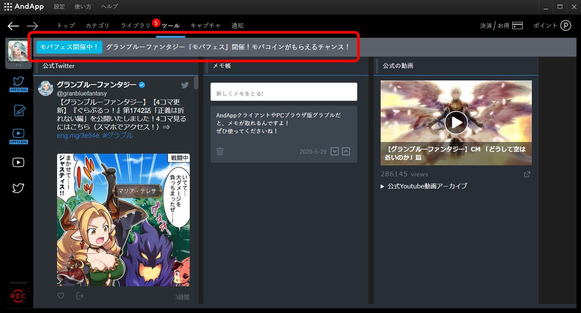Screen dimensions: 581x313
Task: Click the Twitter bird on the tweet
Action: [185, 85]
